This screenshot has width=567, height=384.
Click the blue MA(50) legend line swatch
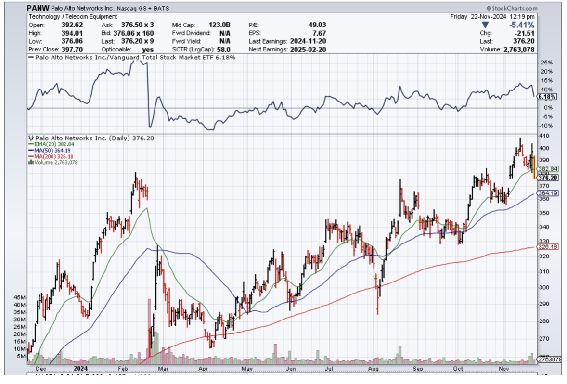pos(31,150)
